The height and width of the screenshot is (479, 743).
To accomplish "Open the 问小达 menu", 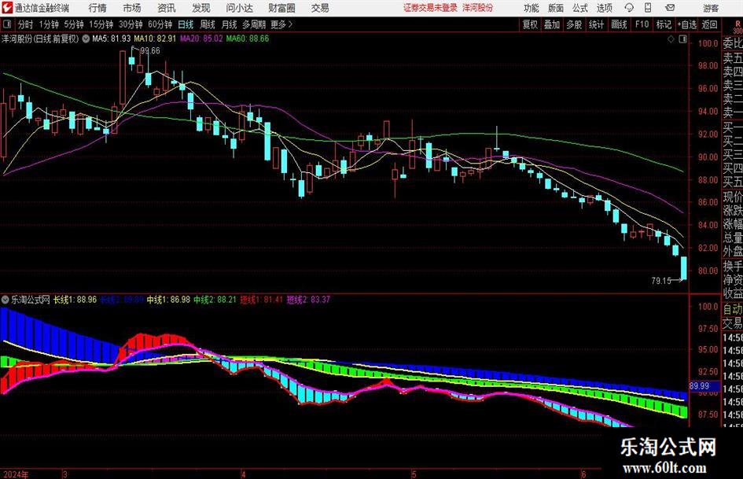I will 239,8.
